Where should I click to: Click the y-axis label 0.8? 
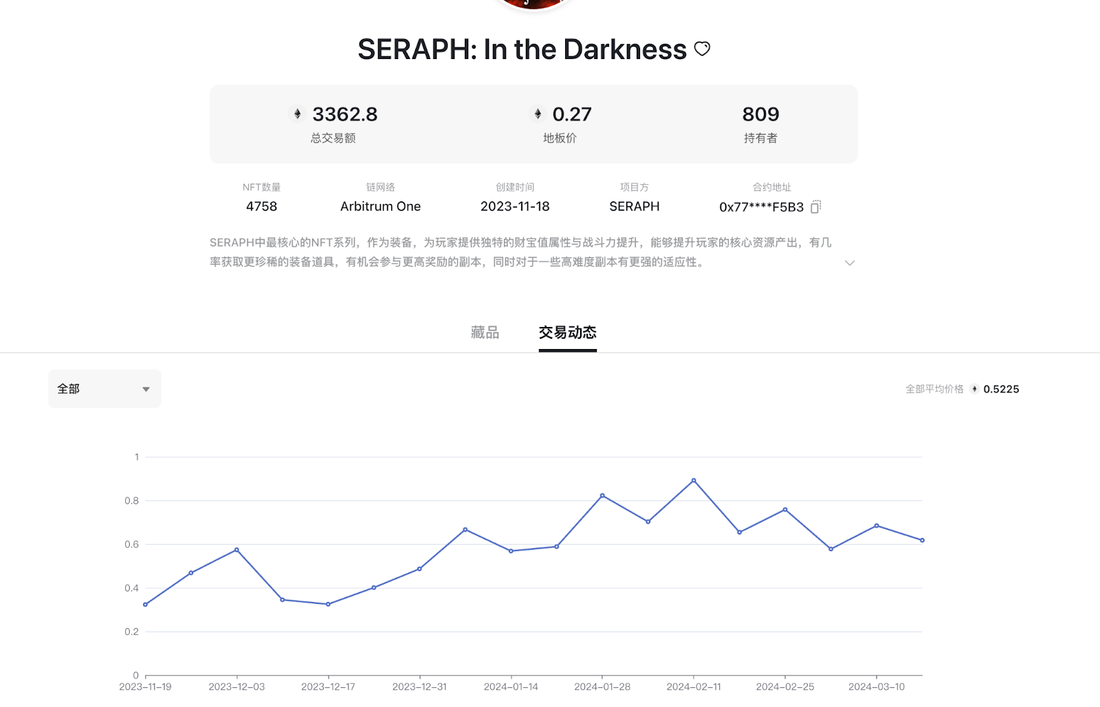[x=131, y=501]
